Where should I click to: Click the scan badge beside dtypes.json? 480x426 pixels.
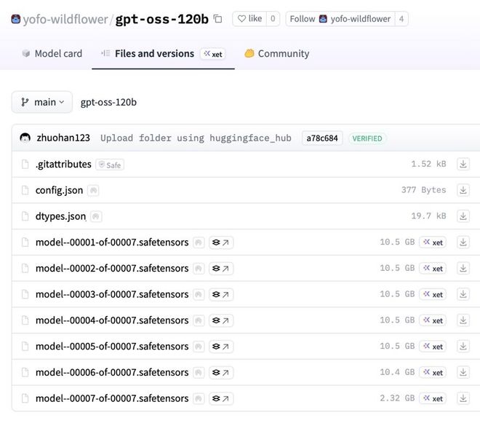point(96,217)
